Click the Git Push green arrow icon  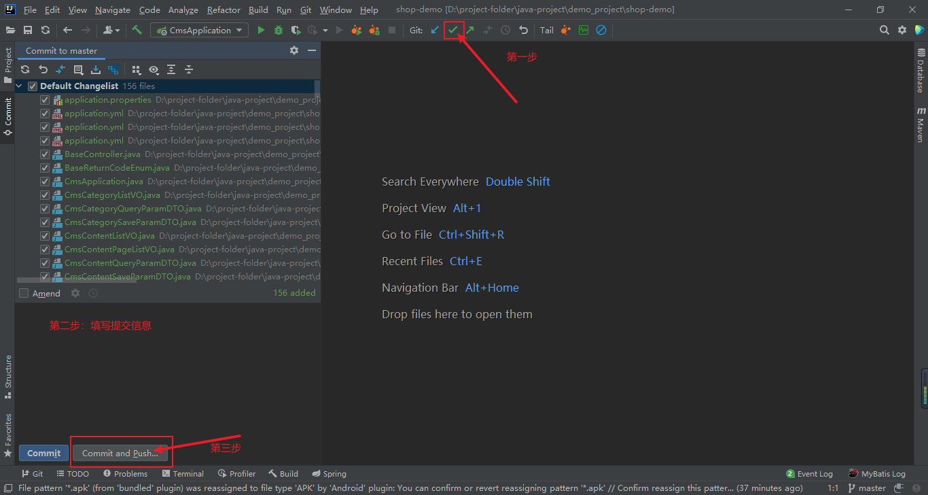469,30
